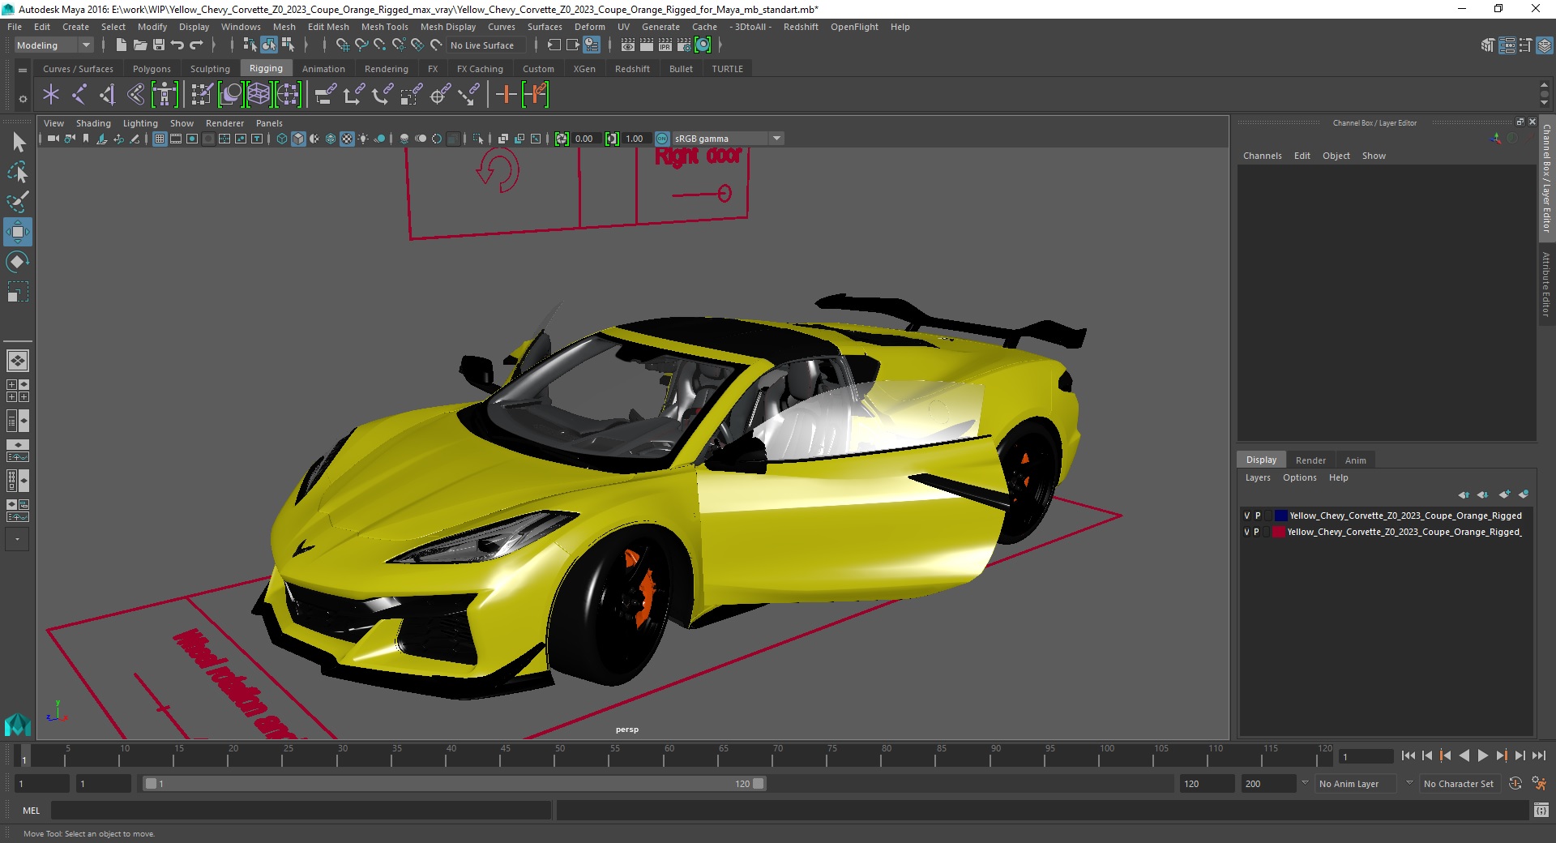
Task: Open Channels menu in Channel Box
Action: 1262,156
